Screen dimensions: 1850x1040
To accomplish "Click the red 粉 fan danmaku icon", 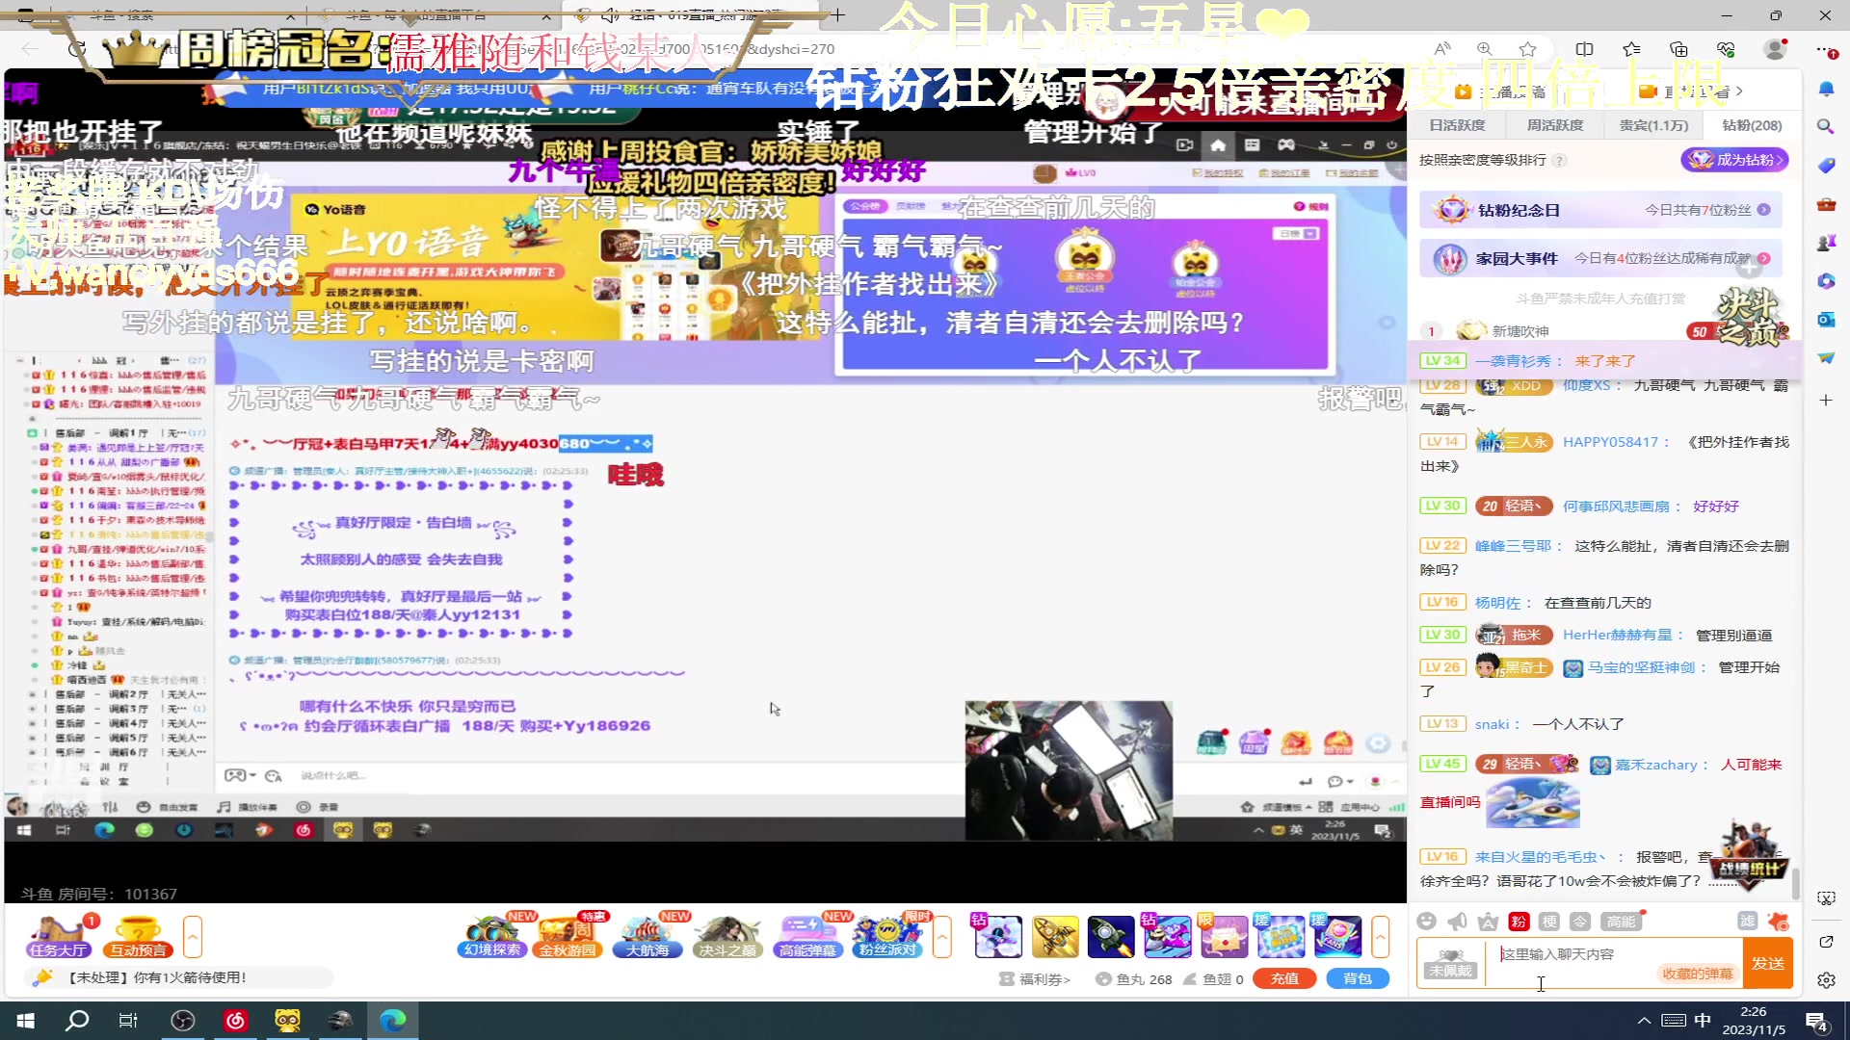I will [1519, 922].
